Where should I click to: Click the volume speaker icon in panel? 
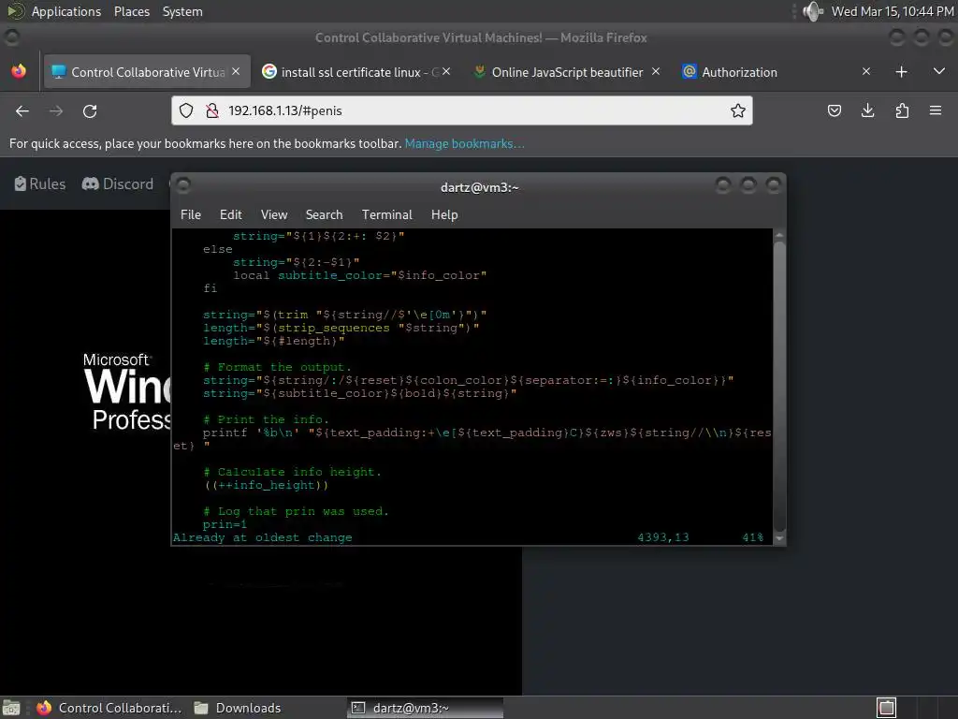click(x=813, y=11)
